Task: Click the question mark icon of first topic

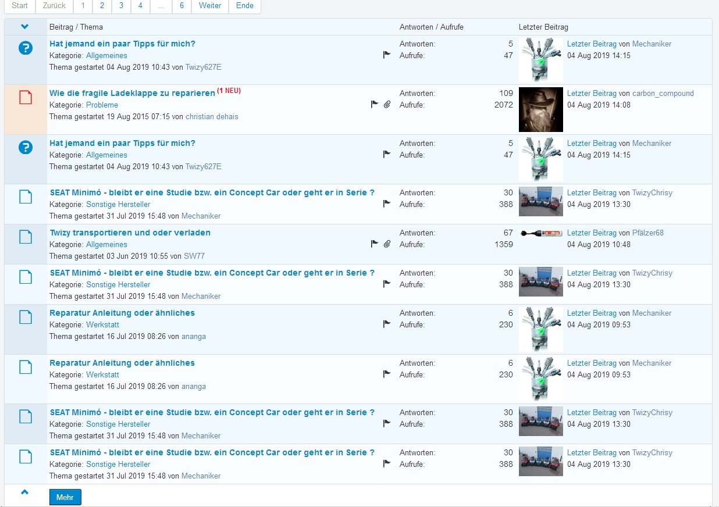Action: pos(26,48)
